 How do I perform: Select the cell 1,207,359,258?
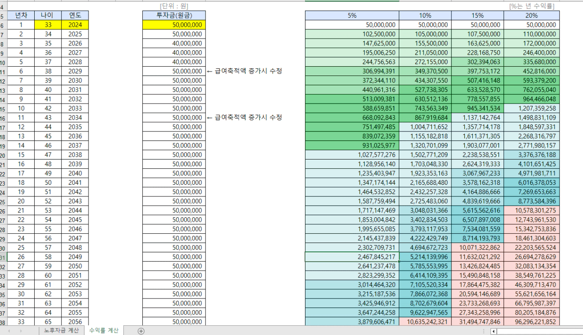(532, 108)
